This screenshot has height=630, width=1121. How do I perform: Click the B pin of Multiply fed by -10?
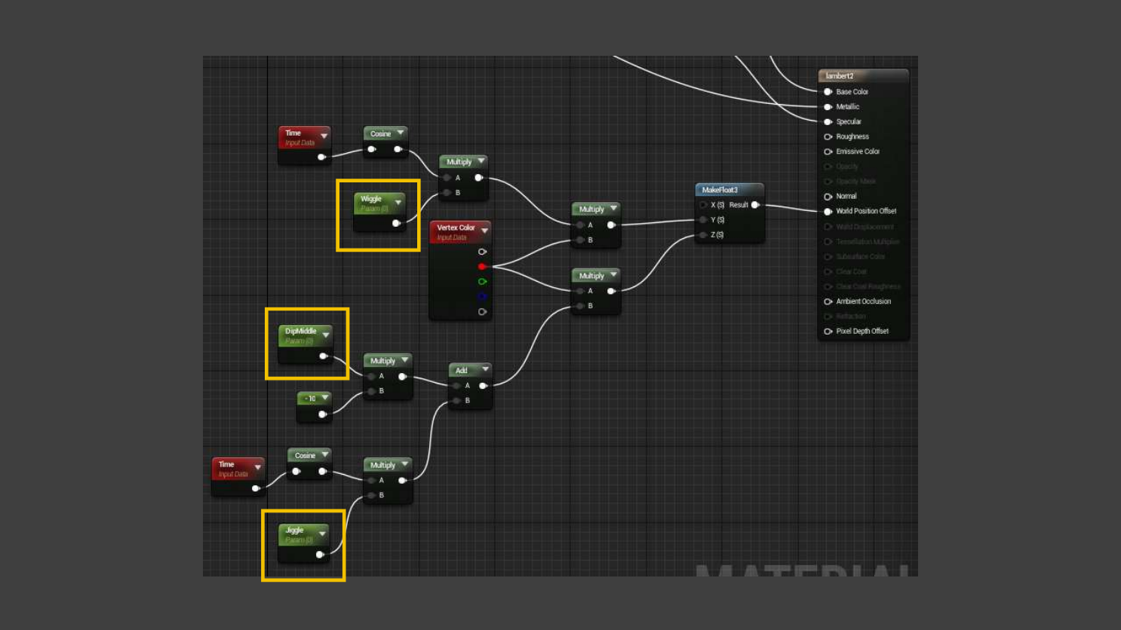tap(371, 391)
